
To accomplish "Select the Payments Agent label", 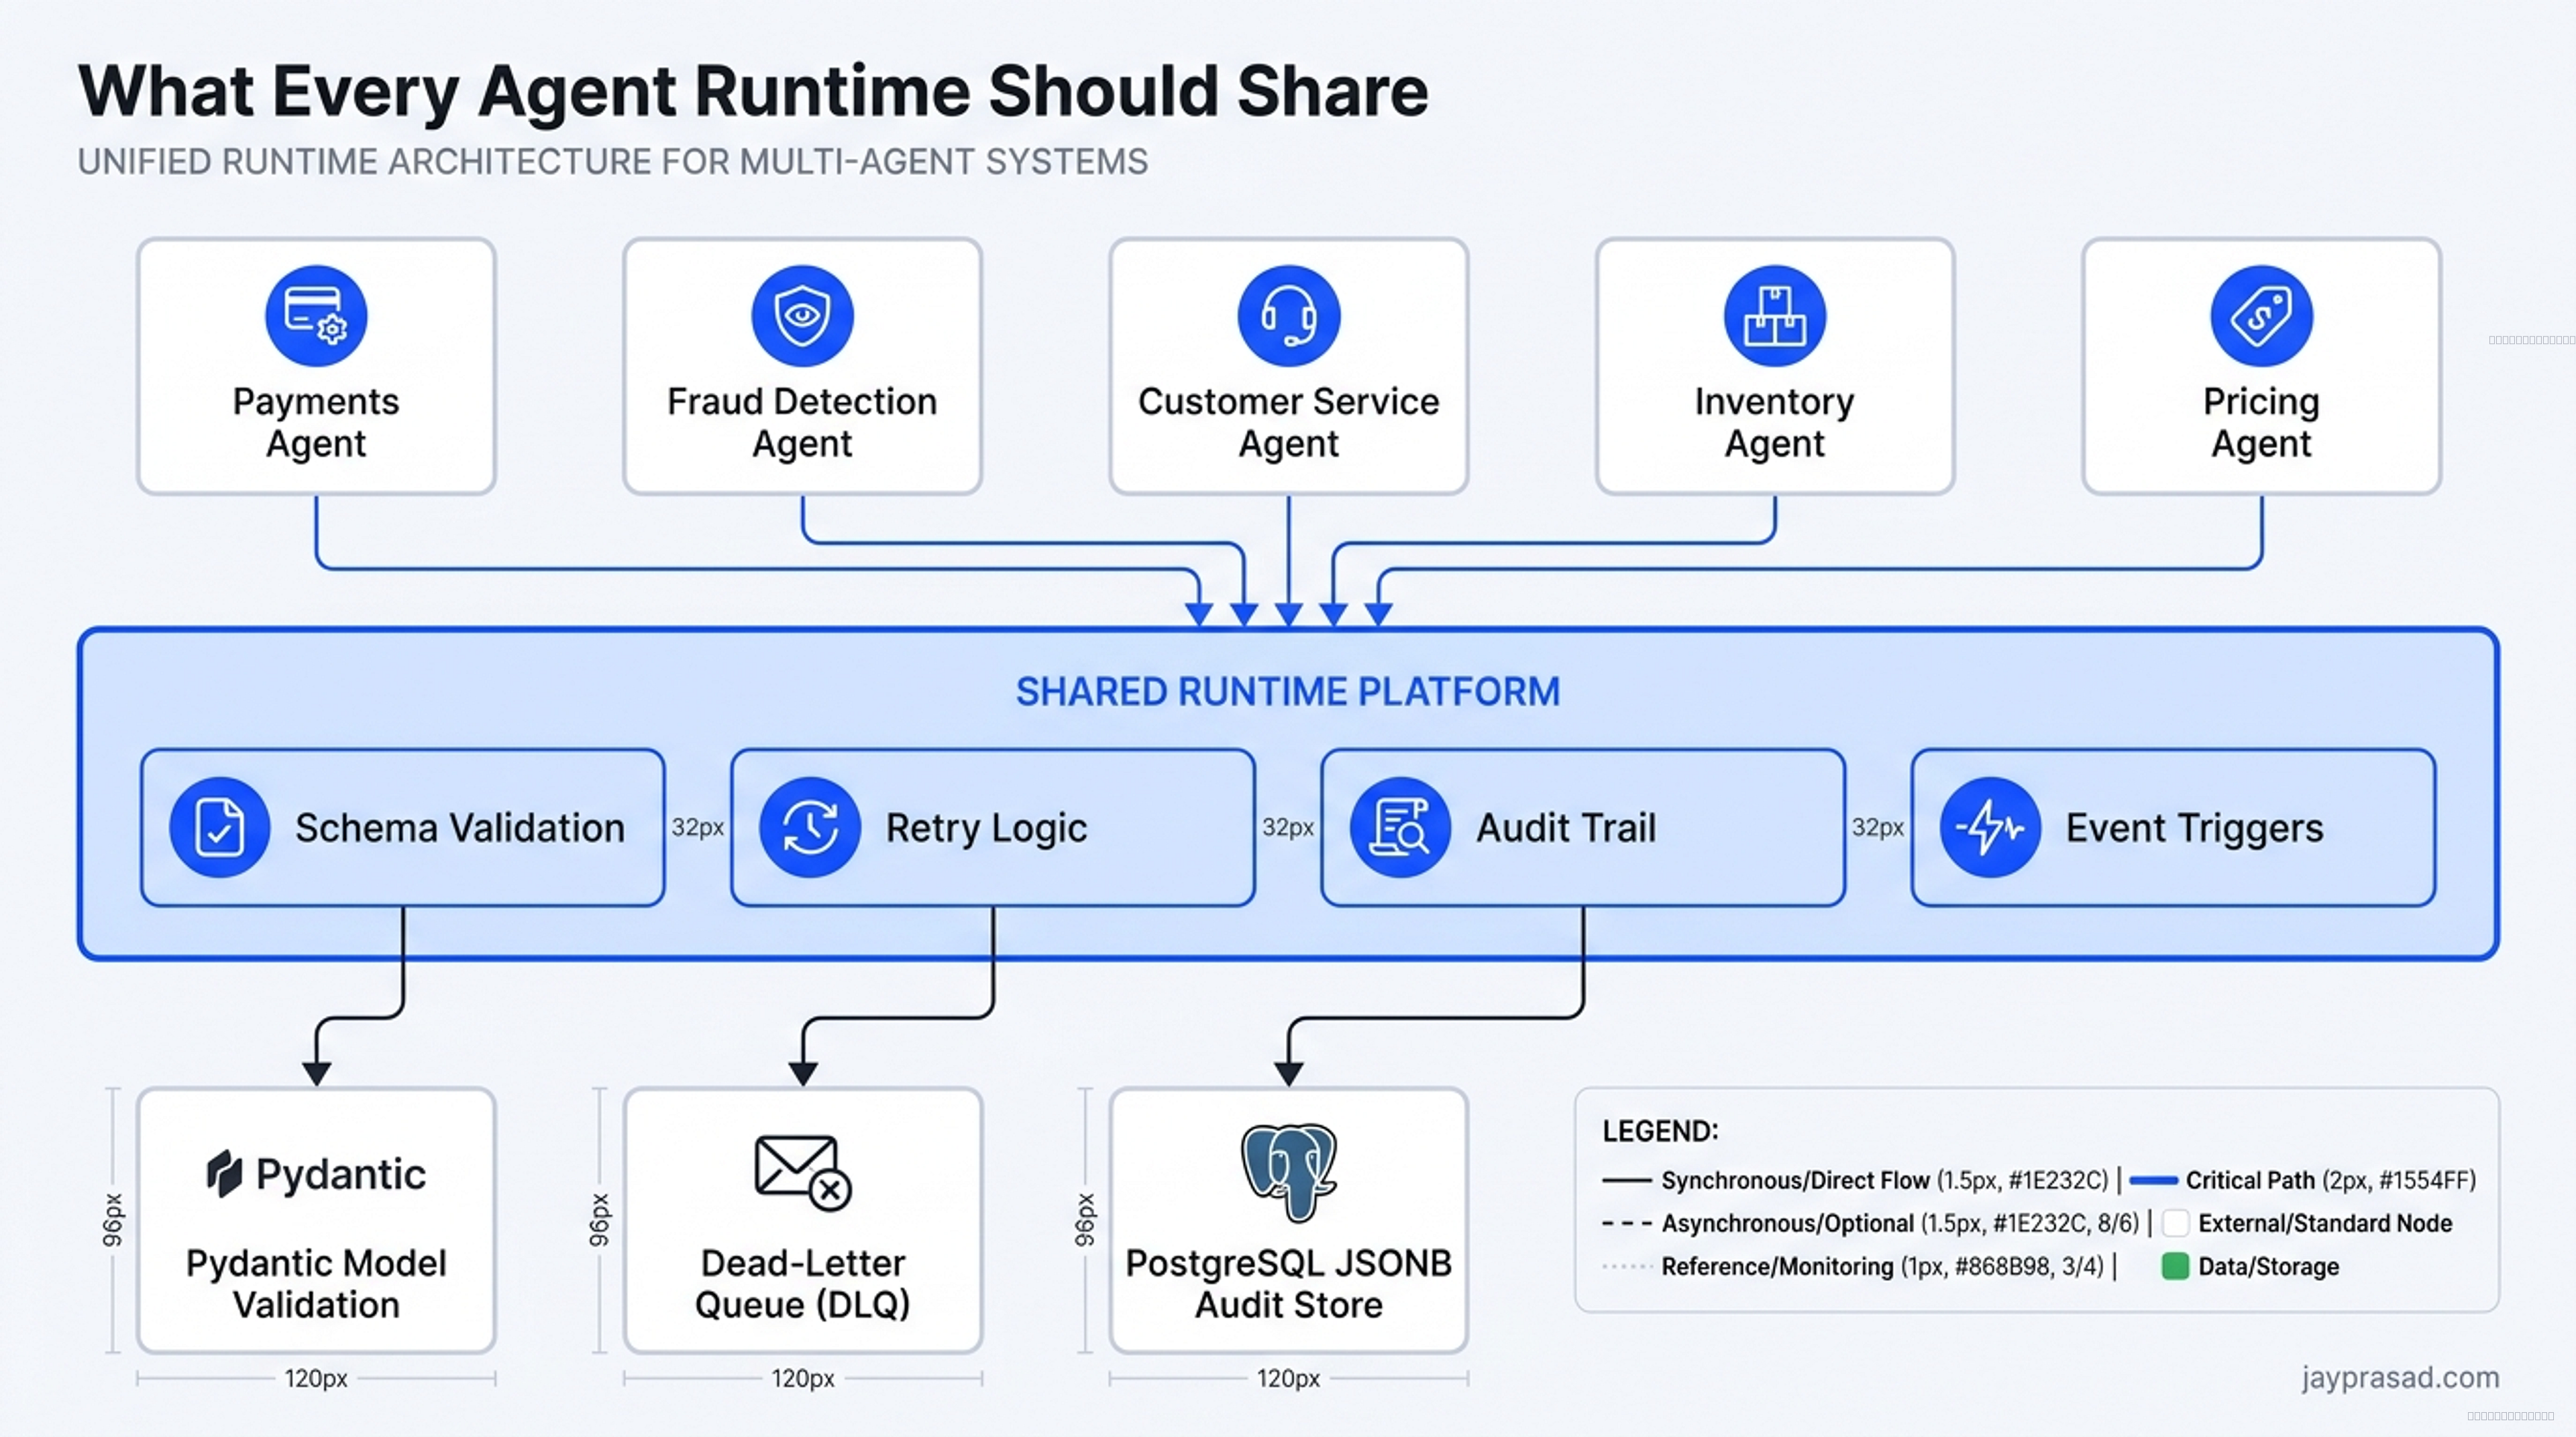I will tap(316, 422).
